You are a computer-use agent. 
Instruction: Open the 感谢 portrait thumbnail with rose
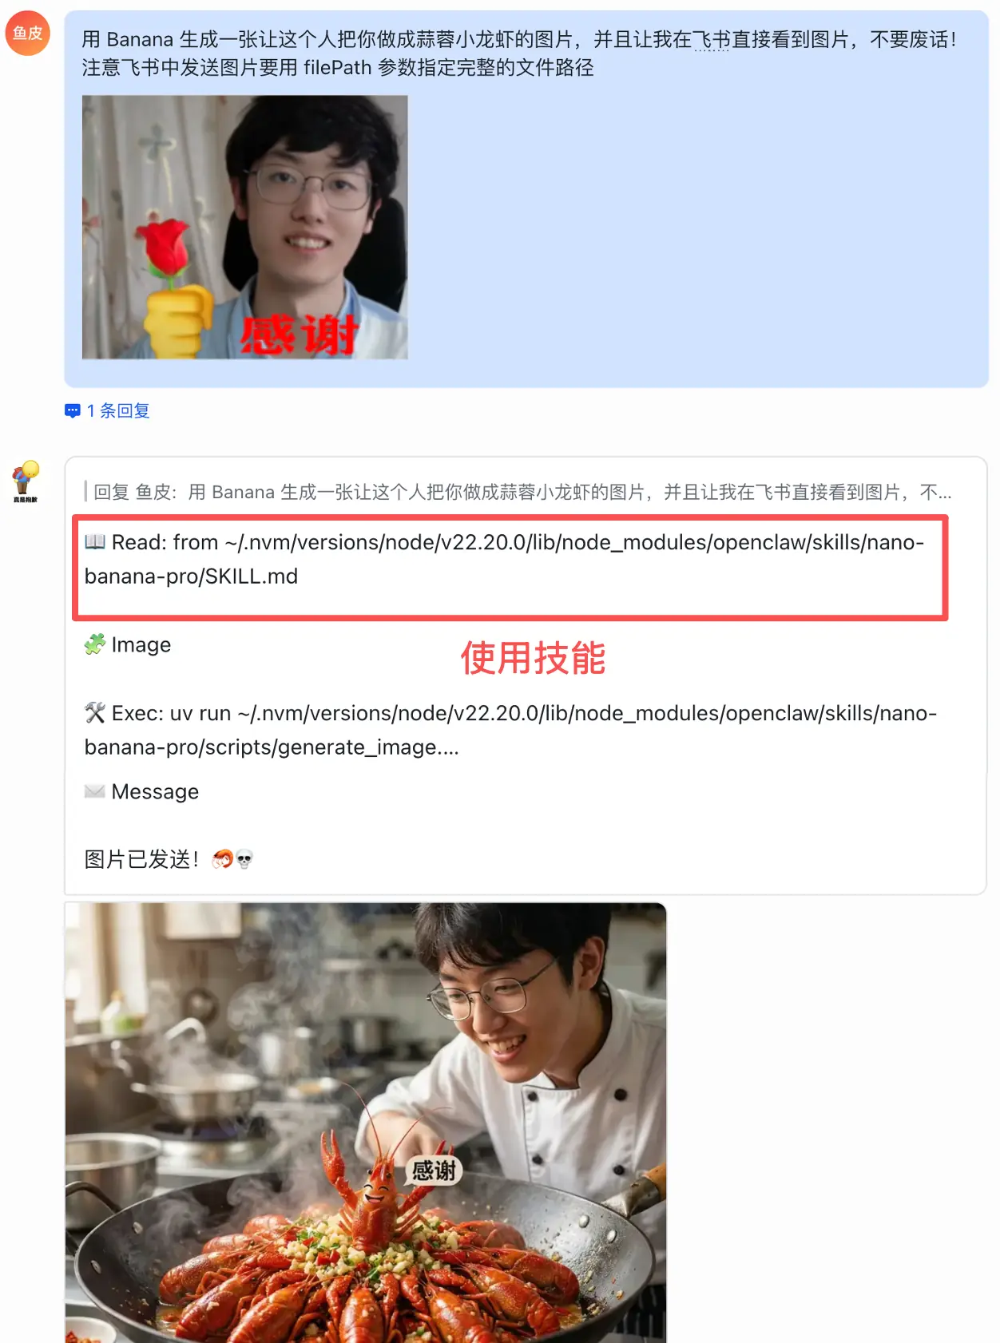(245, 228)
